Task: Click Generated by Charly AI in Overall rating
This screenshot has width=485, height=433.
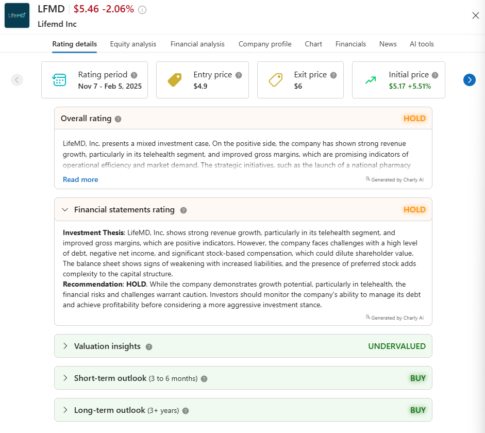Action: [394, 179]
